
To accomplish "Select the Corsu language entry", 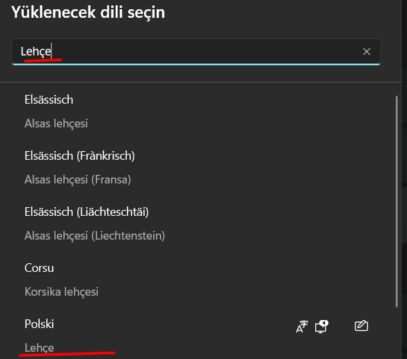I will pyautogui.click(x=39, y=268).
